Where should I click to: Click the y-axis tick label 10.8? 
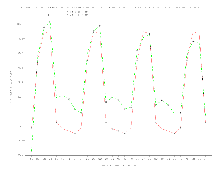(x=20, y=24)
